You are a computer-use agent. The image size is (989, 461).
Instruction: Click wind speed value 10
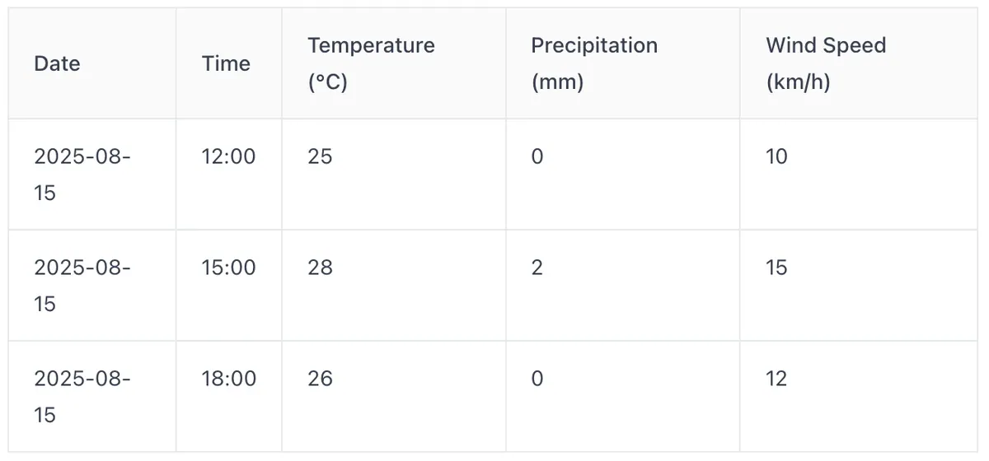click(x=776, y=156)
